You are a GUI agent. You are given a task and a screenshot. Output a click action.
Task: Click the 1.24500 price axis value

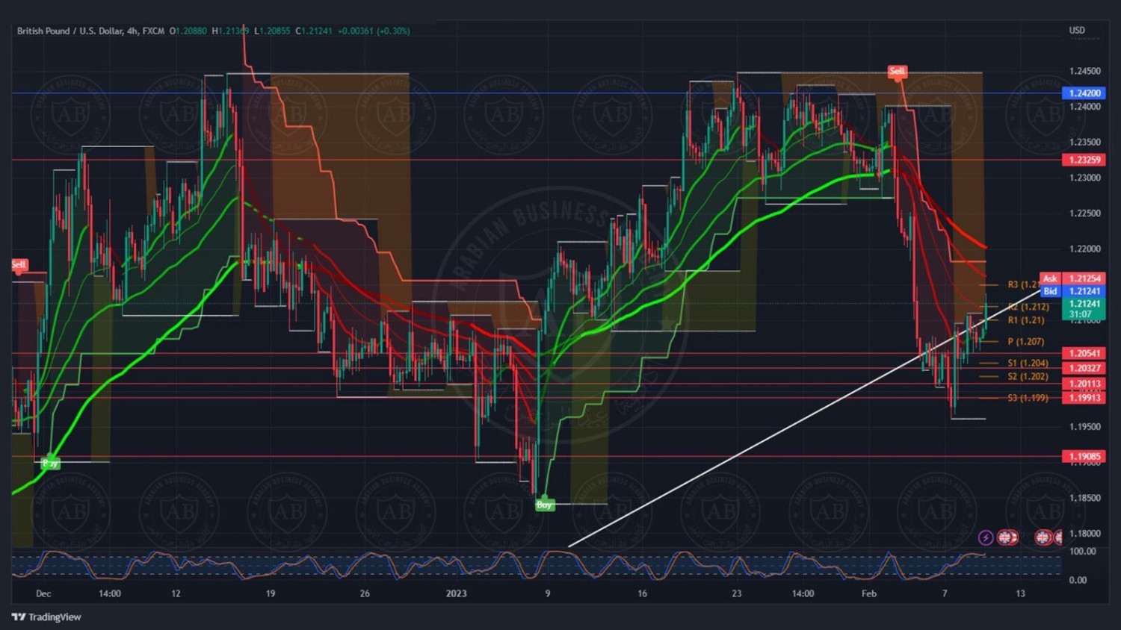pyautogui.click(x=1084, y=71)
